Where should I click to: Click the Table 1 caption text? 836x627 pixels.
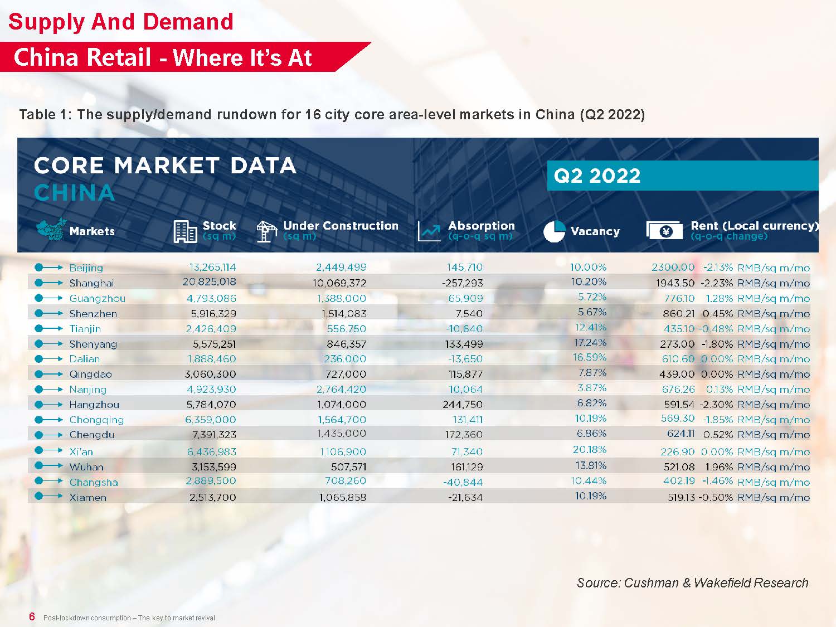332,115
